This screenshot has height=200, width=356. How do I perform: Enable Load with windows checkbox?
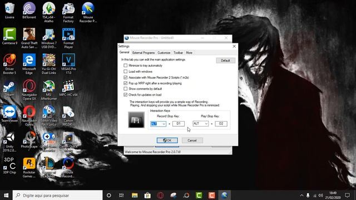(x=125, y=72)
